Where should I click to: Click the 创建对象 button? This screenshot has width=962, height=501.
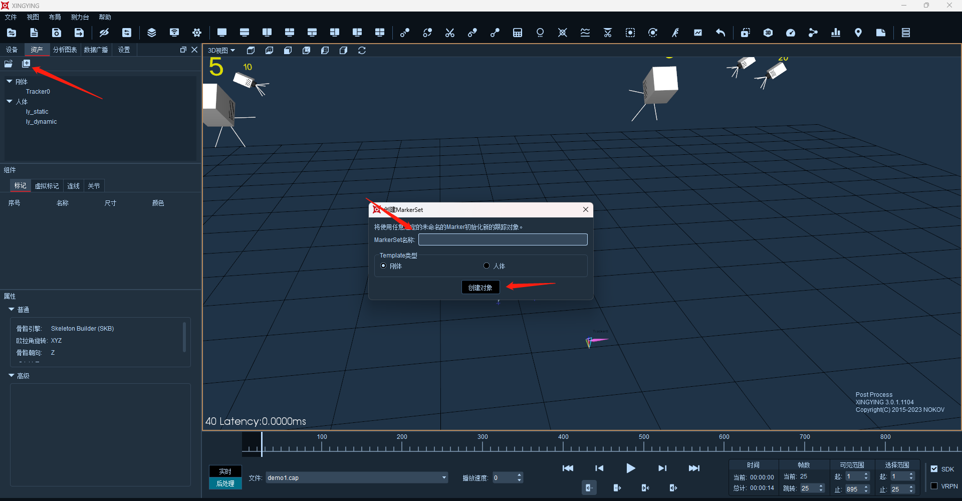click(480, 287)
